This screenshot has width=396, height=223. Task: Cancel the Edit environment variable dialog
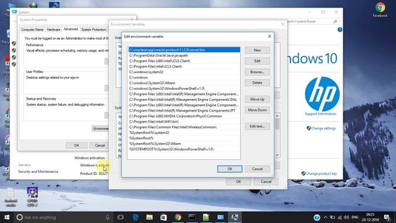click(x=257, y=169)
